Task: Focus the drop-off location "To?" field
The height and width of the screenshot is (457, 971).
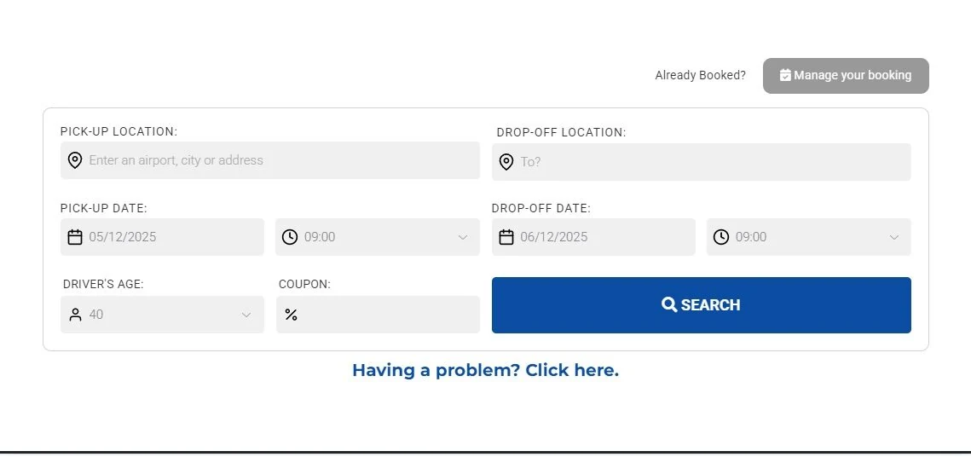Action: click(x=712, y=162)
